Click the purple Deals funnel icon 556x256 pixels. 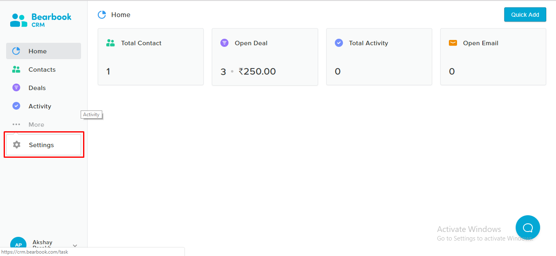click(16, 88)
